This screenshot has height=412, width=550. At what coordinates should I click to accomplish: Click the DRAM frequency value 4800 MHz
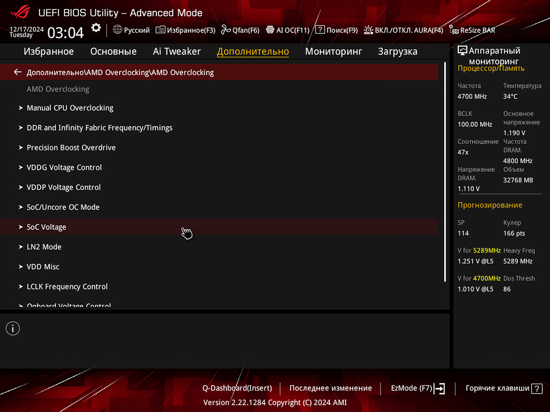click(518, 161)
